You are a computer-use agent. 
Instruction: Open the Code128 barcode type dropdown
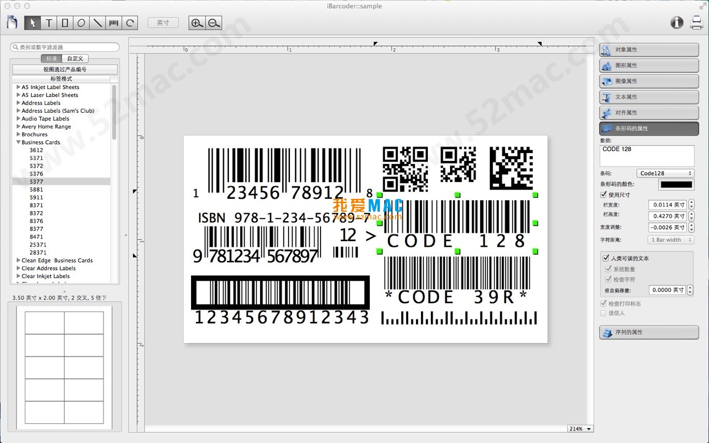coord(665,173)
